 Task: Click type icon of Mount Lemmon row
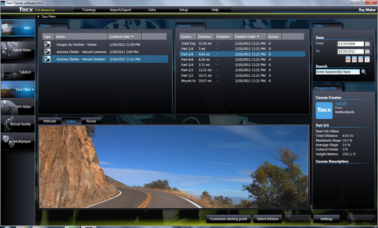(x=47, y=51)
